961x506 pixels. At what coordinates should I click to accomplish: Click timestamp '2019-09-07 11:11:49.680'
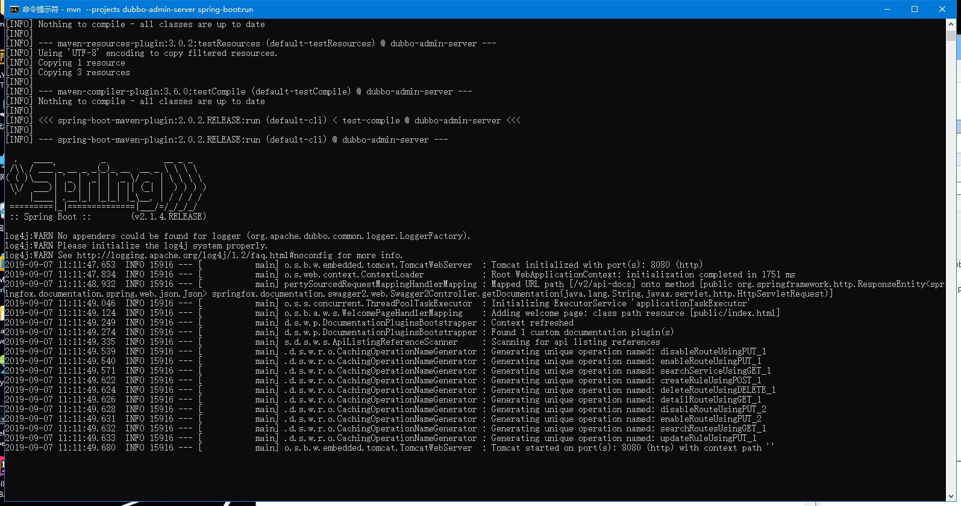click(x=60, y=448)
